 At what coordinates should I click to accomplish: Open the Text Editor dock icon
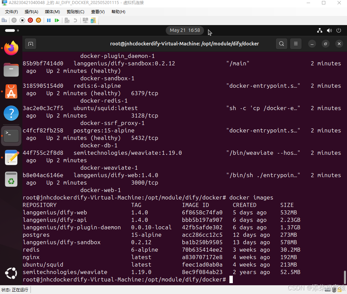click(11, 157)
